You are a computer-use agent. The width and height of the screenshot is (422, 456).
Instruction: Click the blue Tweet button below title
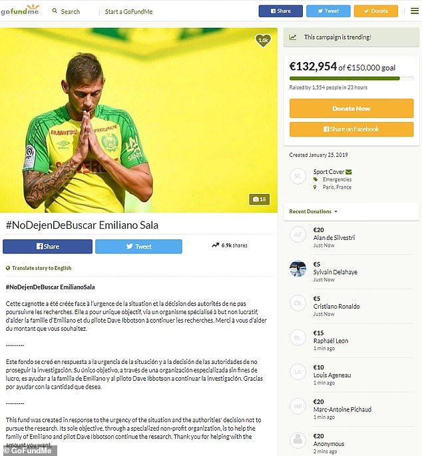(138, 247)
